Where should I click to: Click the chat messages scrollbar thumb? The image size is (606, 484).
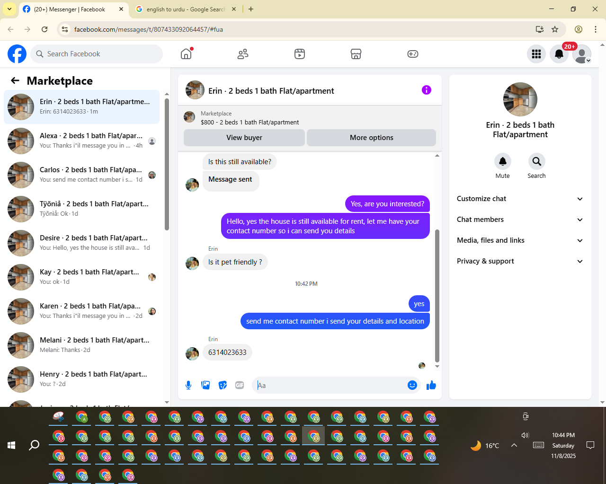coord(437,296)
